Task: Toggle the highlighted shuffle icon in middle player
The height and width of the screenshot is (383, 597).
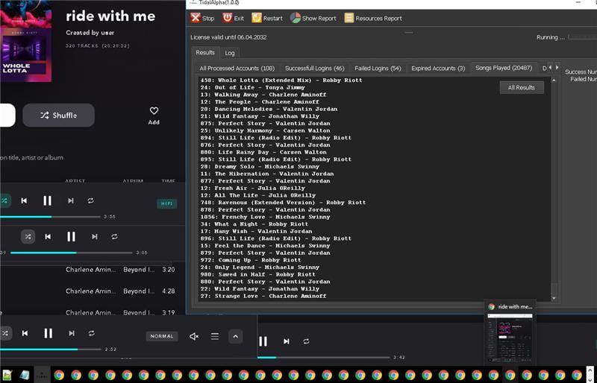Action: [x=28, y=236]
